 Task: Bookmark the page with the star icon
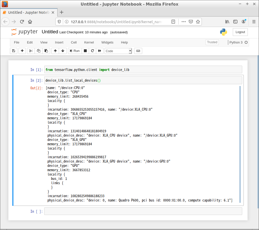tap(198, 22)
